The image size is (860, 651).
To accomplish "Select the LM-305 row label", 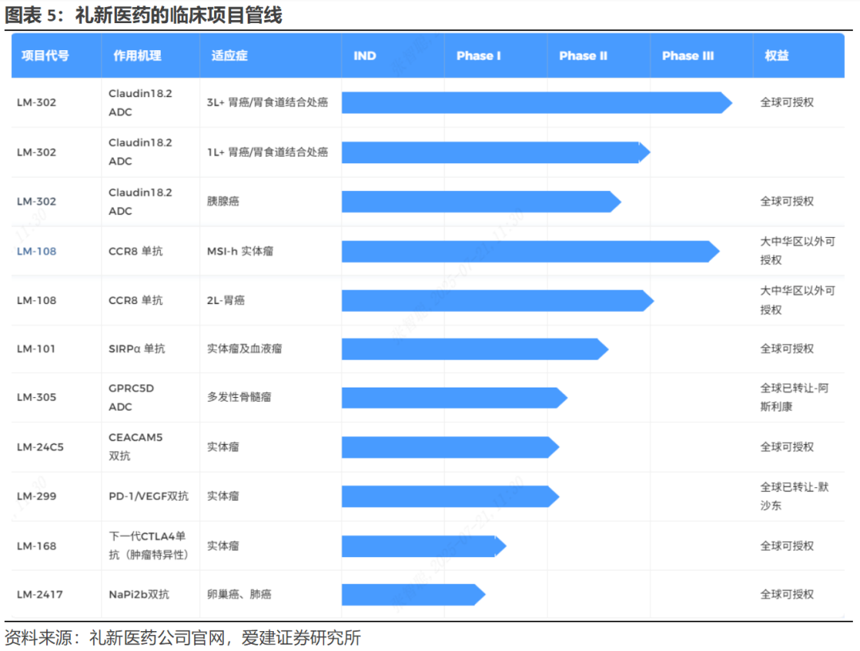I will point(36,397).
